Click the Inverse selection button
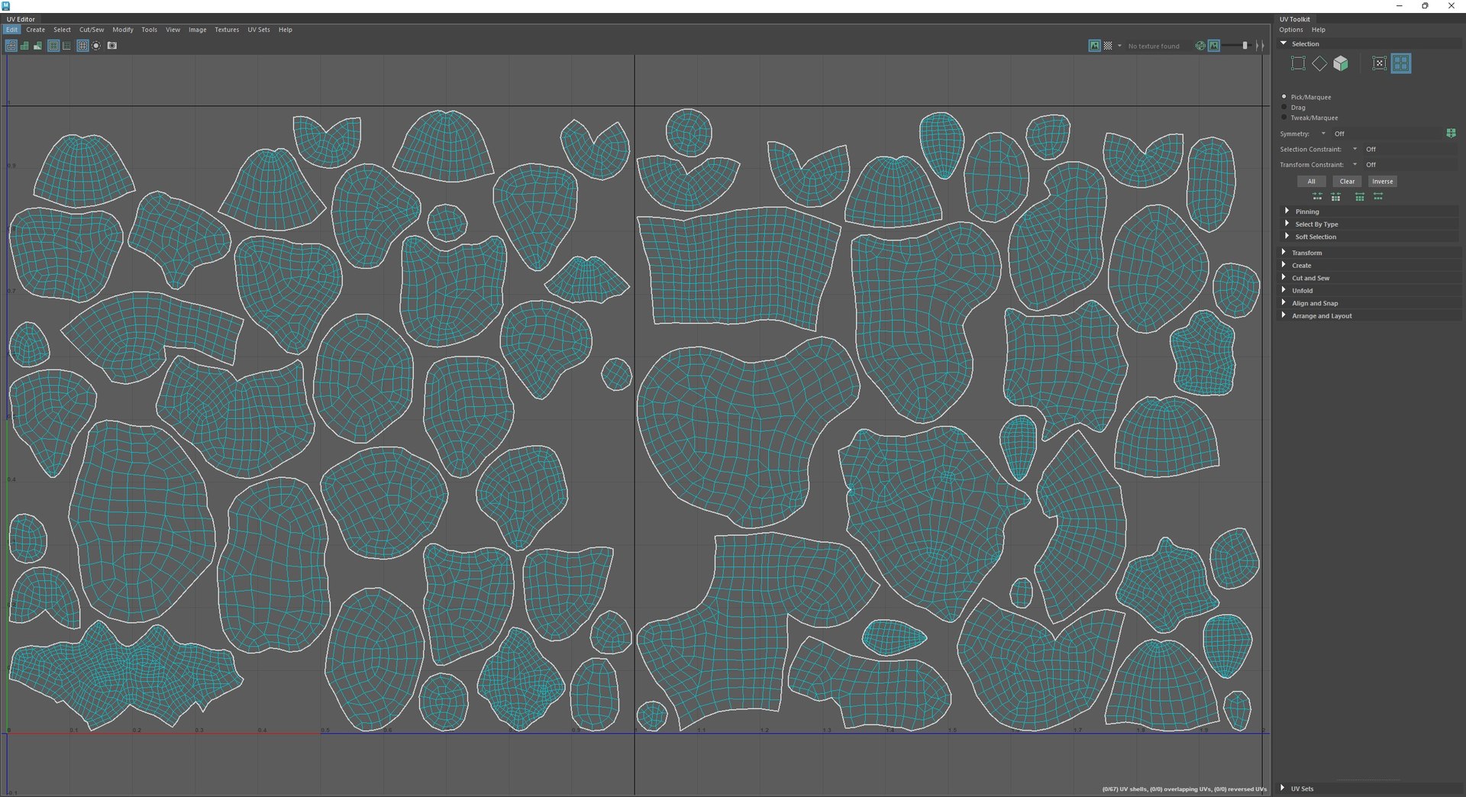The height and width of the screenshot is (797, 1466). [1383, 182]
